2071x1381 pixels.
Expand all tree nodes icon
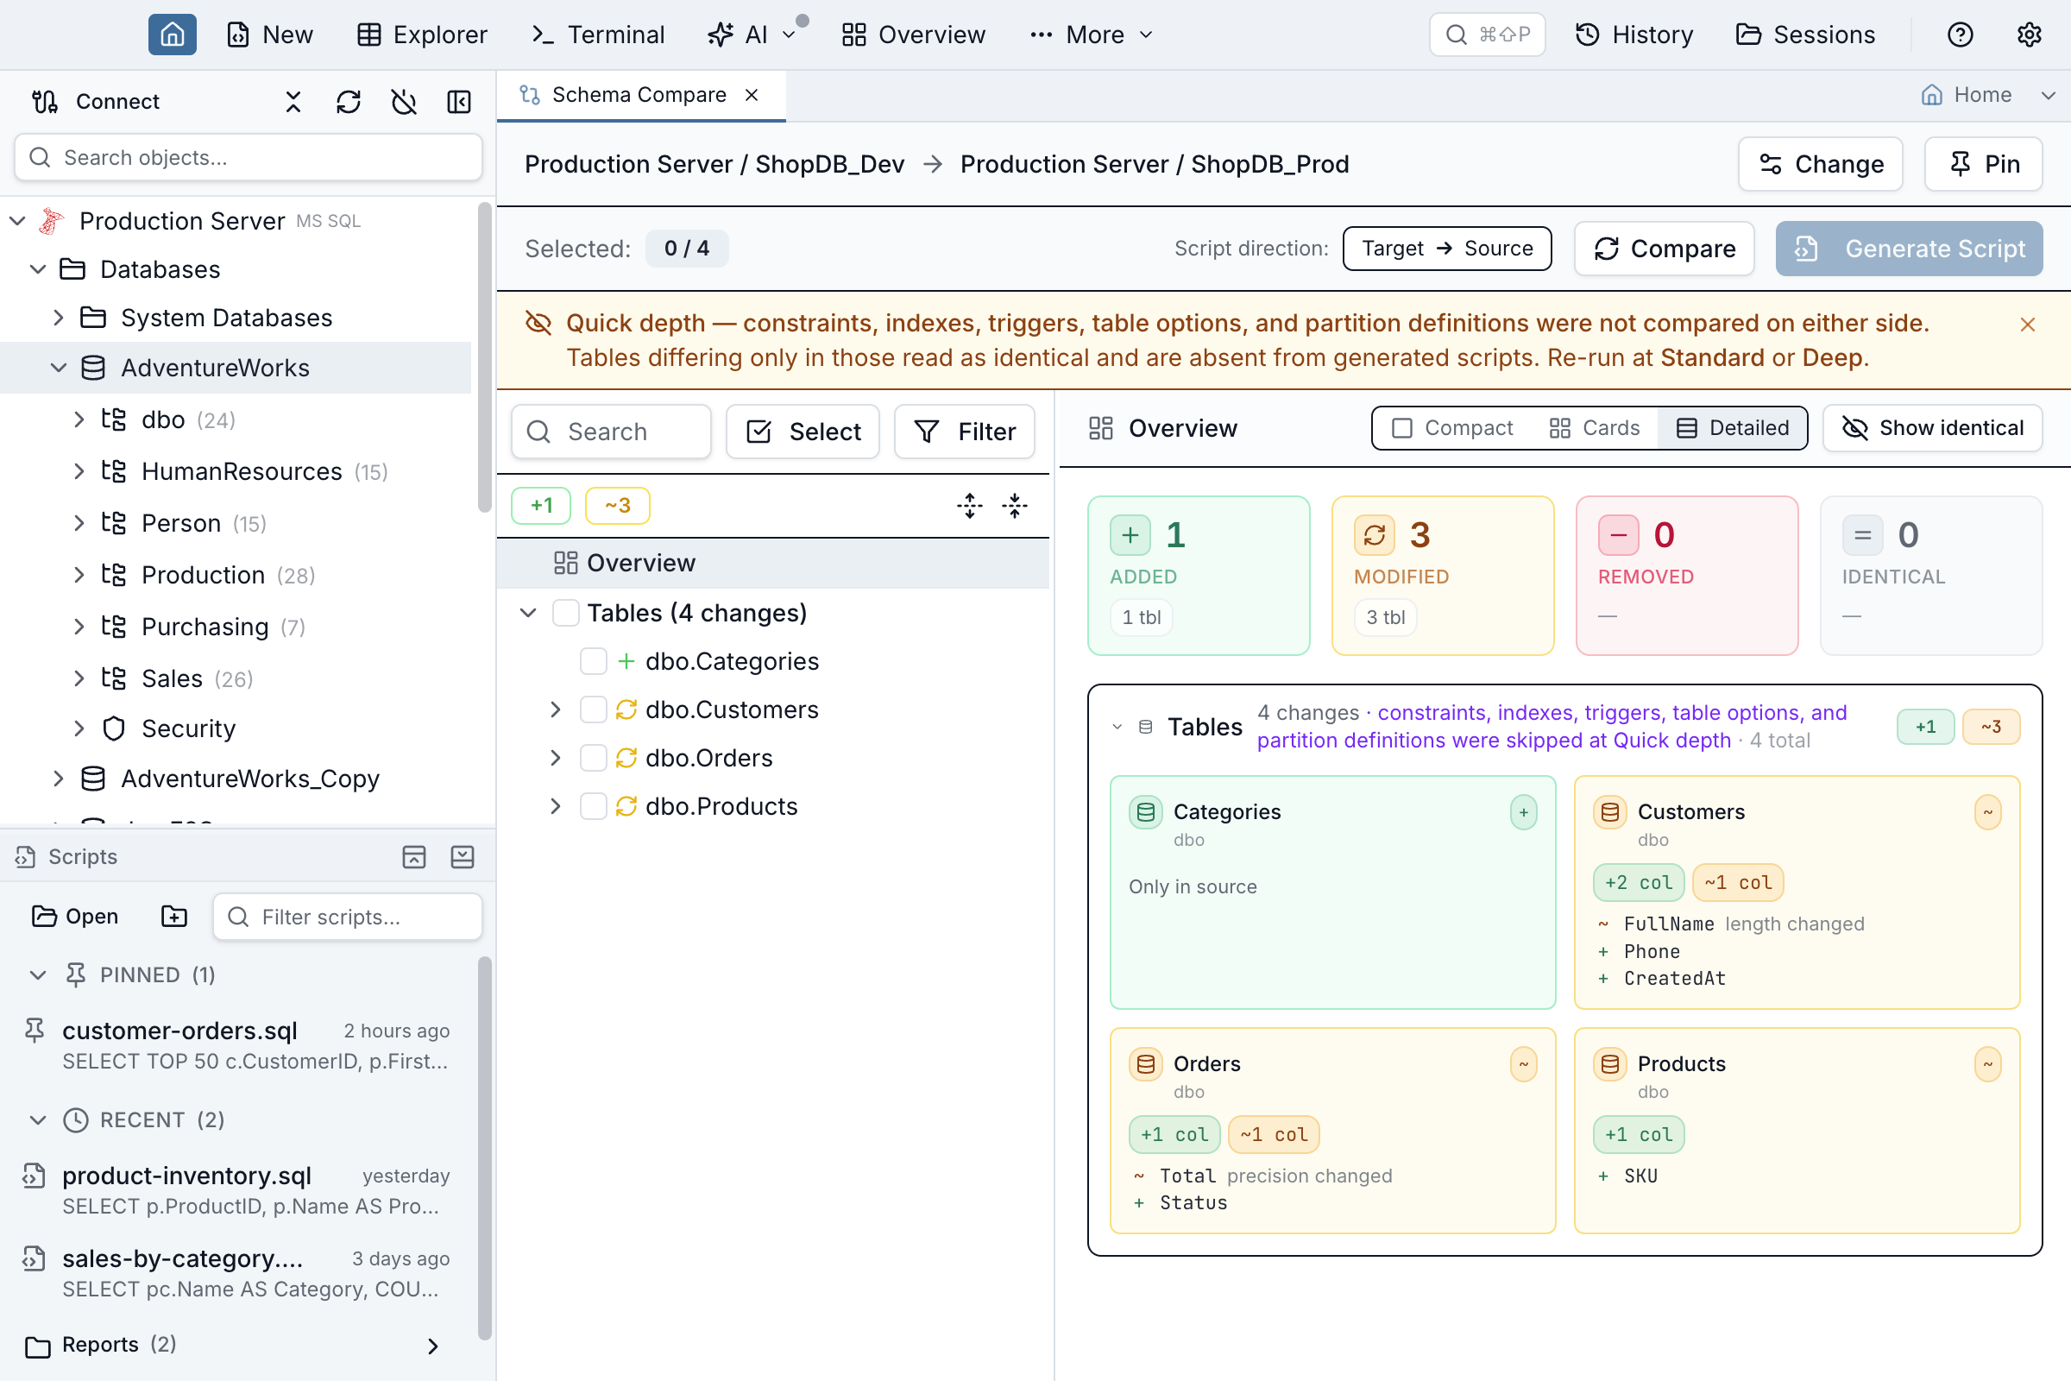(969, 506)
